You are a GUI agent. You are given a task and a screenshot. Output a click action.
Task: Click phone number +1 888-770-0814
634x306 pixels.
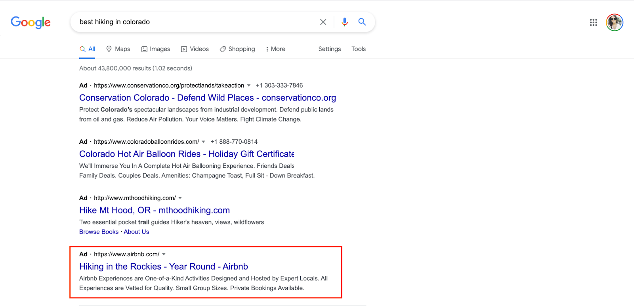[x=234, y=142]
